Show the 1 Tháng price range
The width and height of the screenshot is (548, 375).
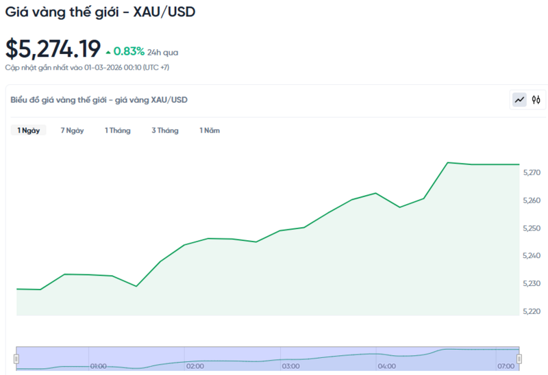[x=117, y=131]
